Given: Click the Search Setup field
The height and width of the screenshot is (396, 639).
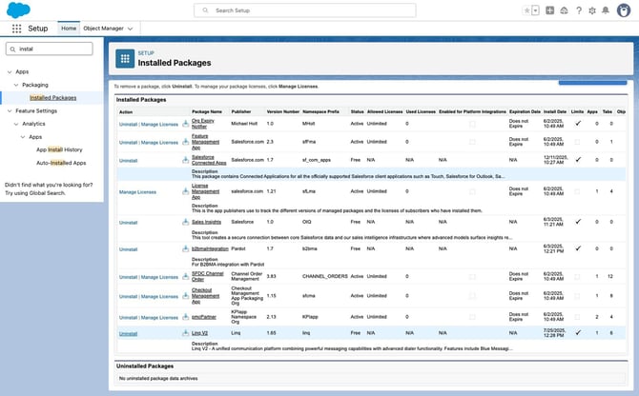Looking at the screenshot, I should tap(305, 10).
